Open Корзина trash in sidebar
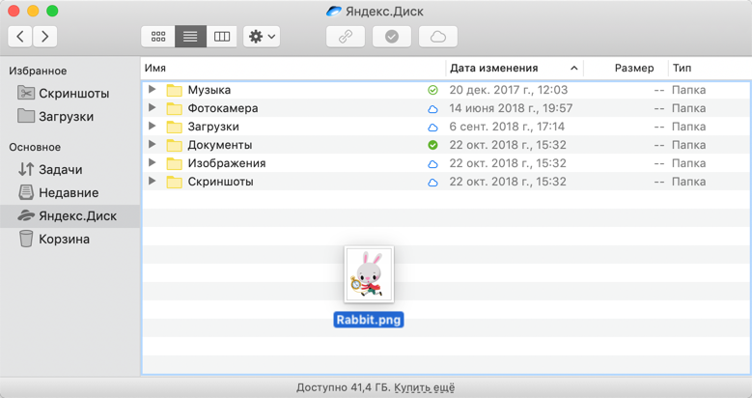Viewport: 752px width, 398px height. pyautogui.click(x=64, y=240)
